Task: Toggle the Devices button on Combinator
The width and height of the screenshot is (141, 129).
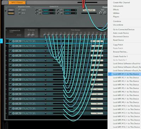Action: (x=11, y=13)
